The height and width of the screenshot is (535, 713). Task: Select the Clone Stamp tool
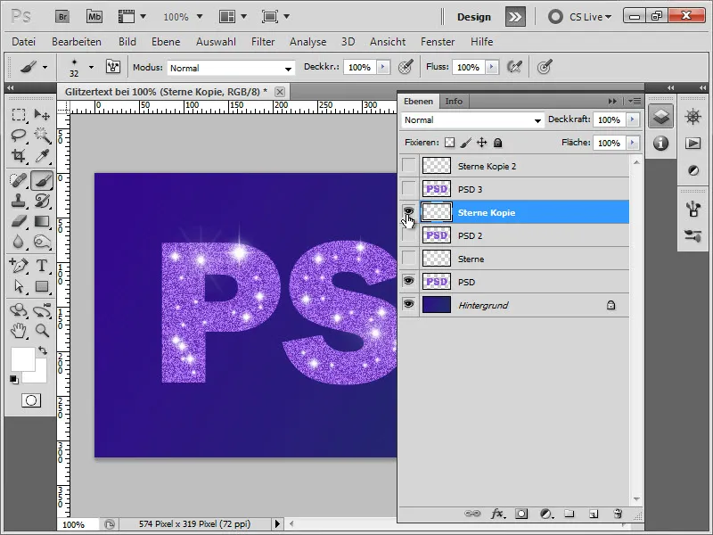click(x=19, y=201)
